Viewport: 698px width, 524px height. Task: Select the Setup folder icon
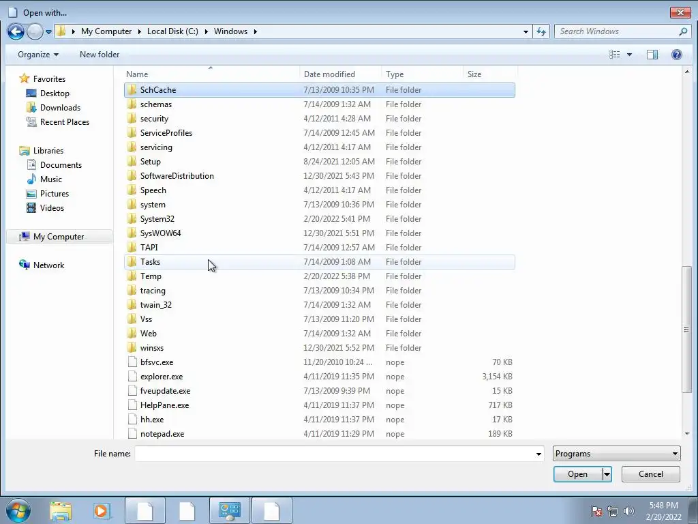point(132,161)
